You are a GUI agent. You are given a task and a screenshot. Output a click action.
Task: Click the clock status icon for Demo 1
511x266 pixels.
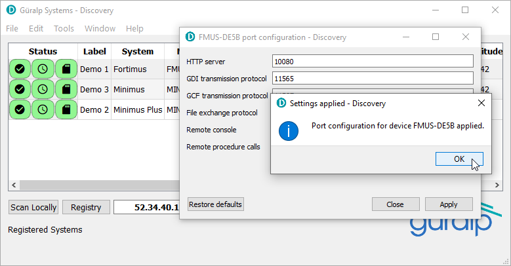coord(43,69)
